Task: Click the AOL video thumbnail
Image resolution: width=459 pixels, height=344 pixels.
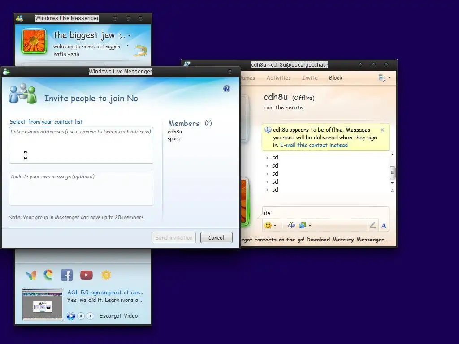Action: pos(43,305)
